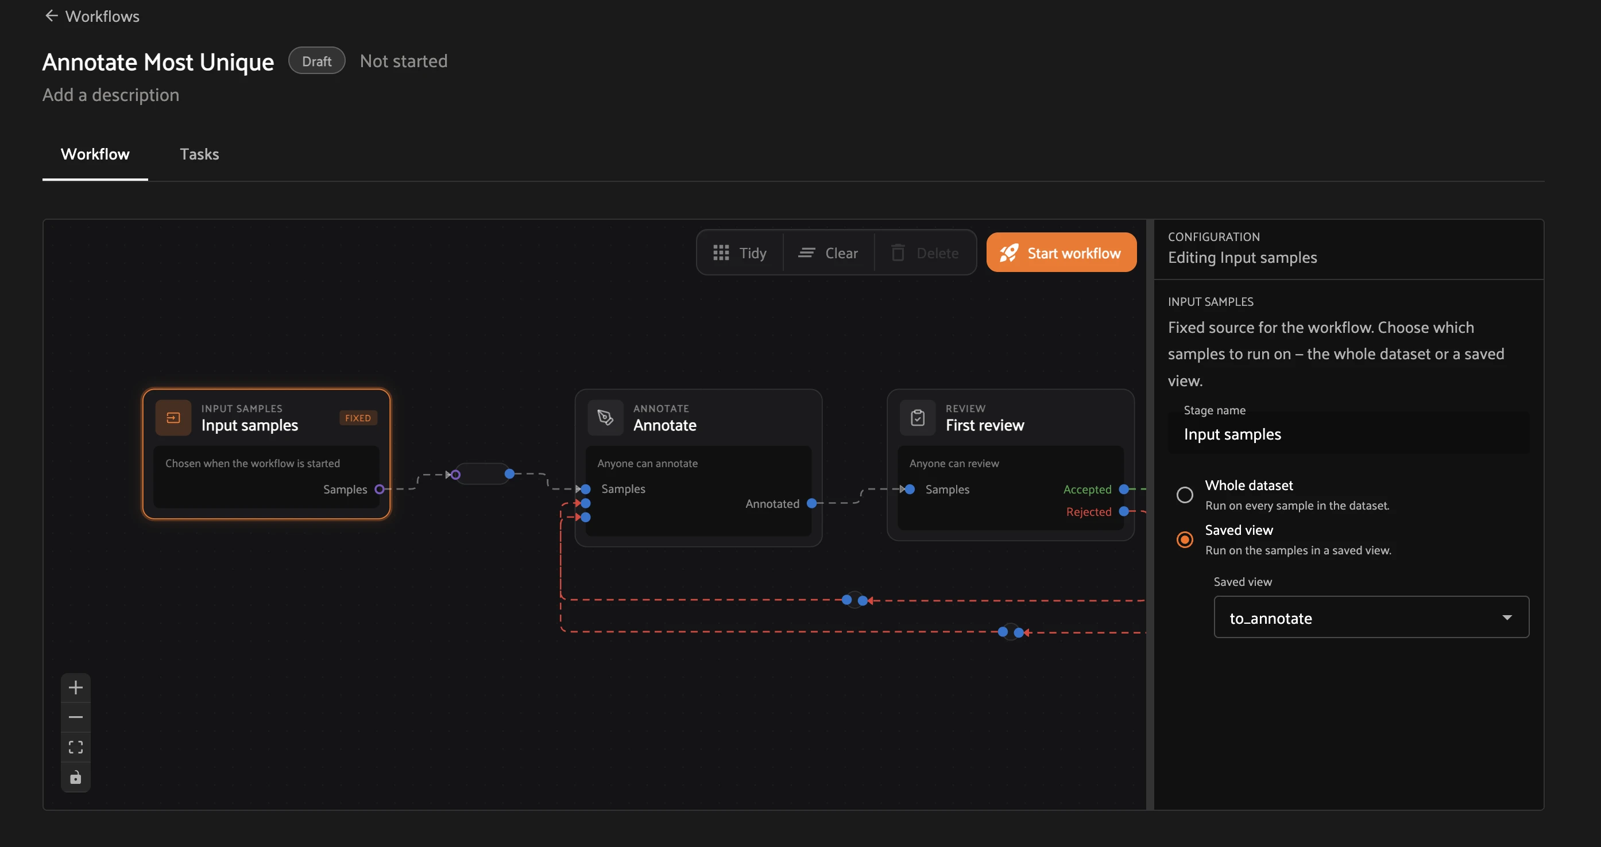This screenshot has height=847, width=1601.
Task: Switch to the Workflow tab
Action: click(x=95, y=154)
